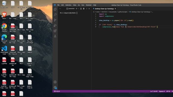Image resolution: width=173 pixels, height=97 pixels.
Task: Click the Users breadcrumb segment
Action: pyautogui.click(x=98, y=12)
